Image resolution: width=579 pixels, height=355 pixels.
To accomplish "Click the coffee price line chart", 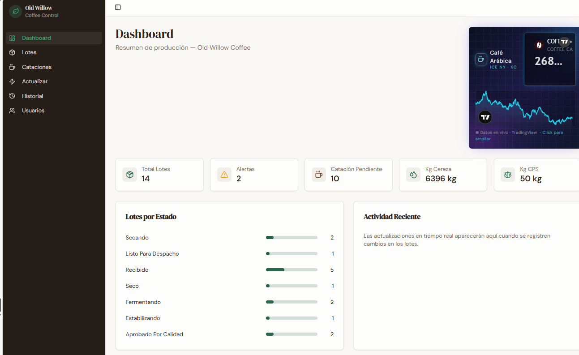I will [525, 109].
